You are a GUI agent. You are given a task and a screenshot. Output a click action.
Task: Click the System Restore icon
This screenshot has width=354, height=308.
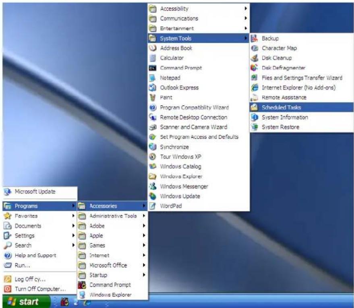coord(255,127)
